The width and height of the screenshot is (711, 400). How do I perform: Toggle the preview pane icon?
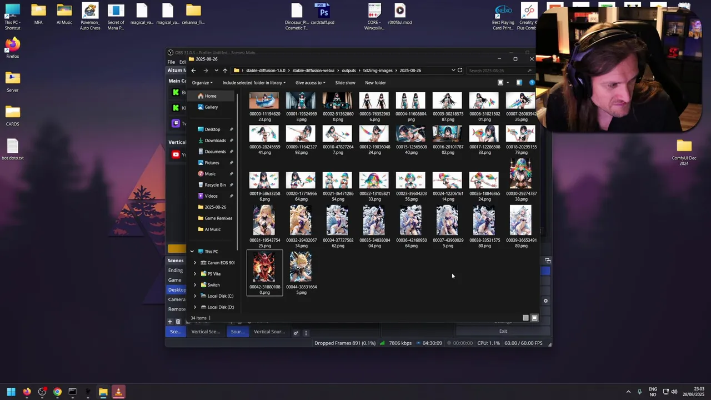[x=519, y=83]
